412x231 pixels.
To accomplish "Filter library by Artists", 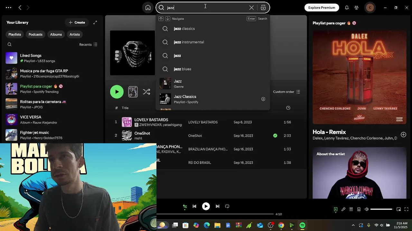I will pyautogui.click(x=75, y=34).
